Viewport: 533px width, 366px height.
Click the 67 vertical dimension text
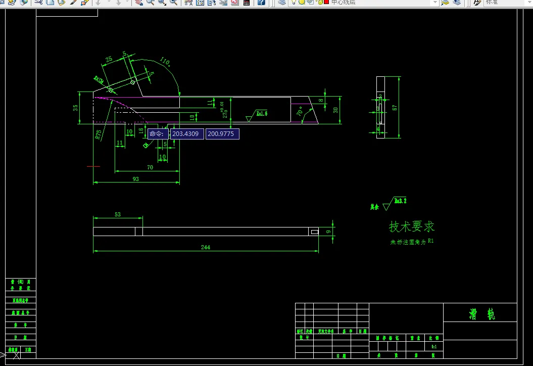[394, 108]
